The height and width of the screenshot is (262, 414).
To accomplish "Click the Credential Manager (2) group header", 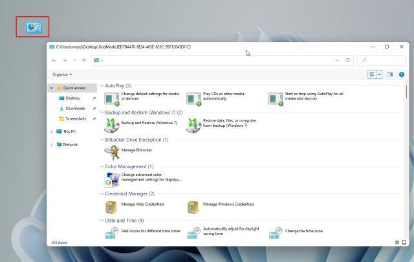I will click(129, 193).
